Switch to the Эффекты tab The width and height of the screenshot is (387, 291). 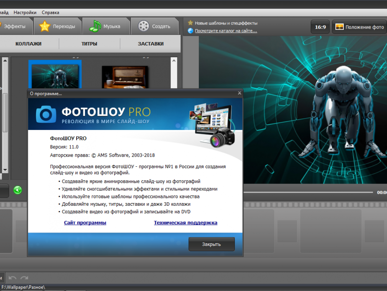(x=16, y=26)
